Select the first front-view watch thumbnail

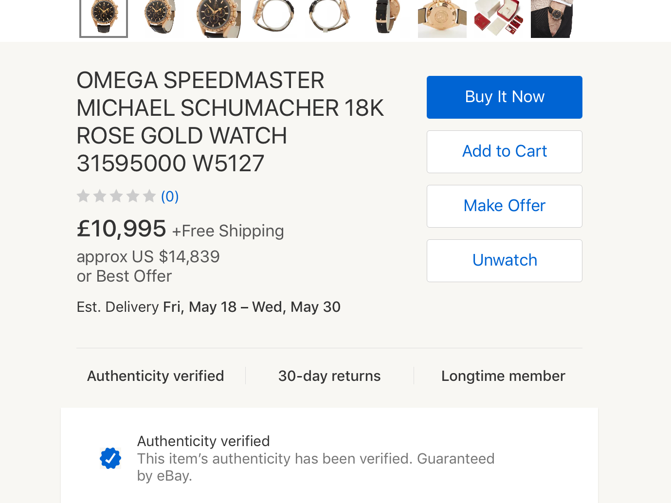[104, 18]
